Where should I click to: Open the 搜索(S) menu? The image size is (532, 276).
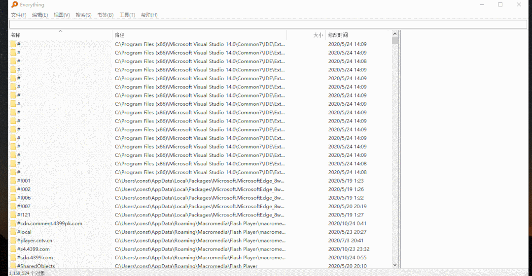pos(83,15)
